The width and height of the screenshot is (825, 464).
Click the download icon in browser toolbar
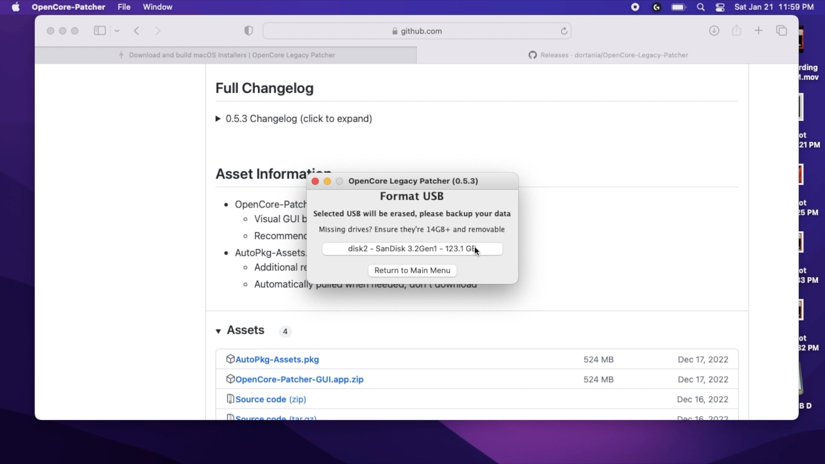pos(714,31)
